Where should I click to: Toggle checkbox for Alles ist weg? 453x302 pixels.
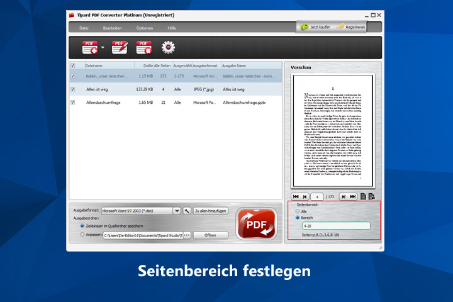[x=73, y=89]
